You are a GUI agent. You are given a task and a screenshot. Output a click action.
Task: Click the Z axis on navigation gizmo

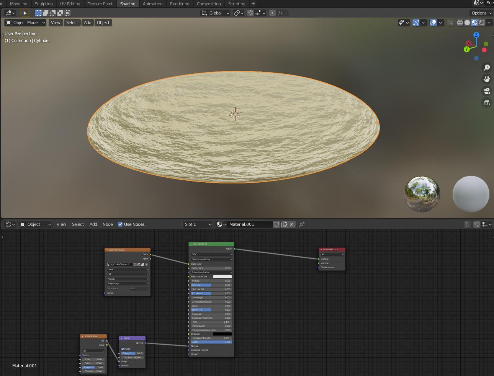pos(476,35)
